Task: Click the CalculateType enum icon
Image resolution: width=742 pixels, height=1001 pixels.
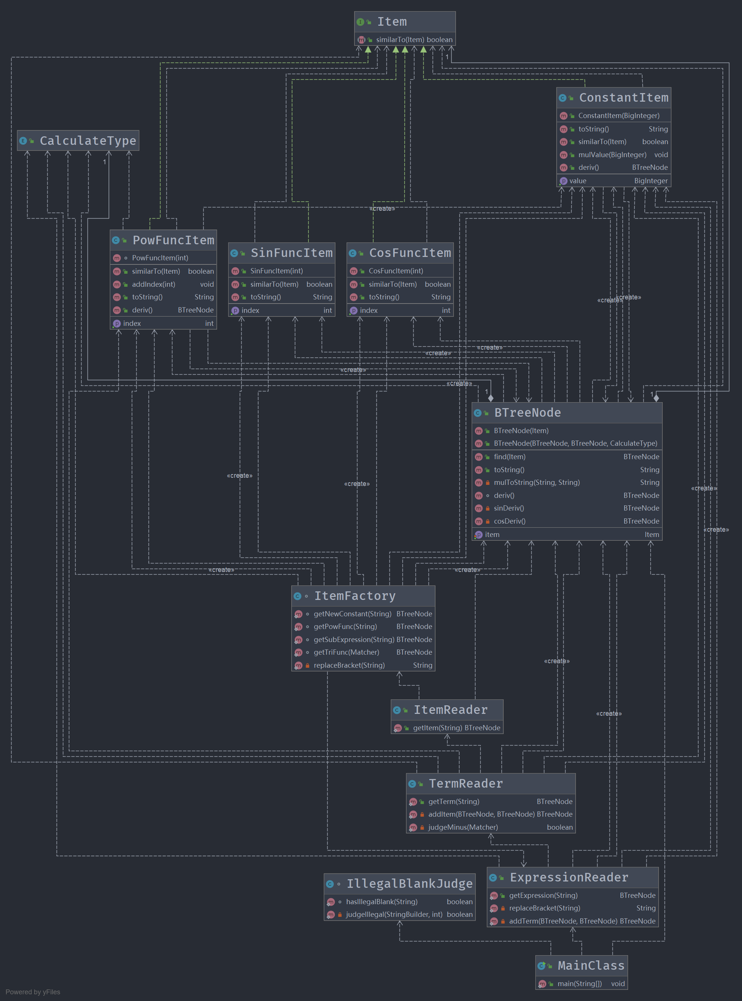Action: point(23,141)
